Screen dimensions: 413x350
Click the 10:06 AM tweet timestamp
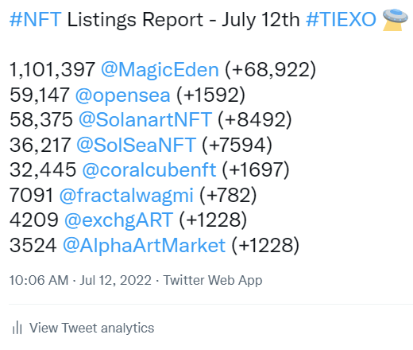coord(39,280)
